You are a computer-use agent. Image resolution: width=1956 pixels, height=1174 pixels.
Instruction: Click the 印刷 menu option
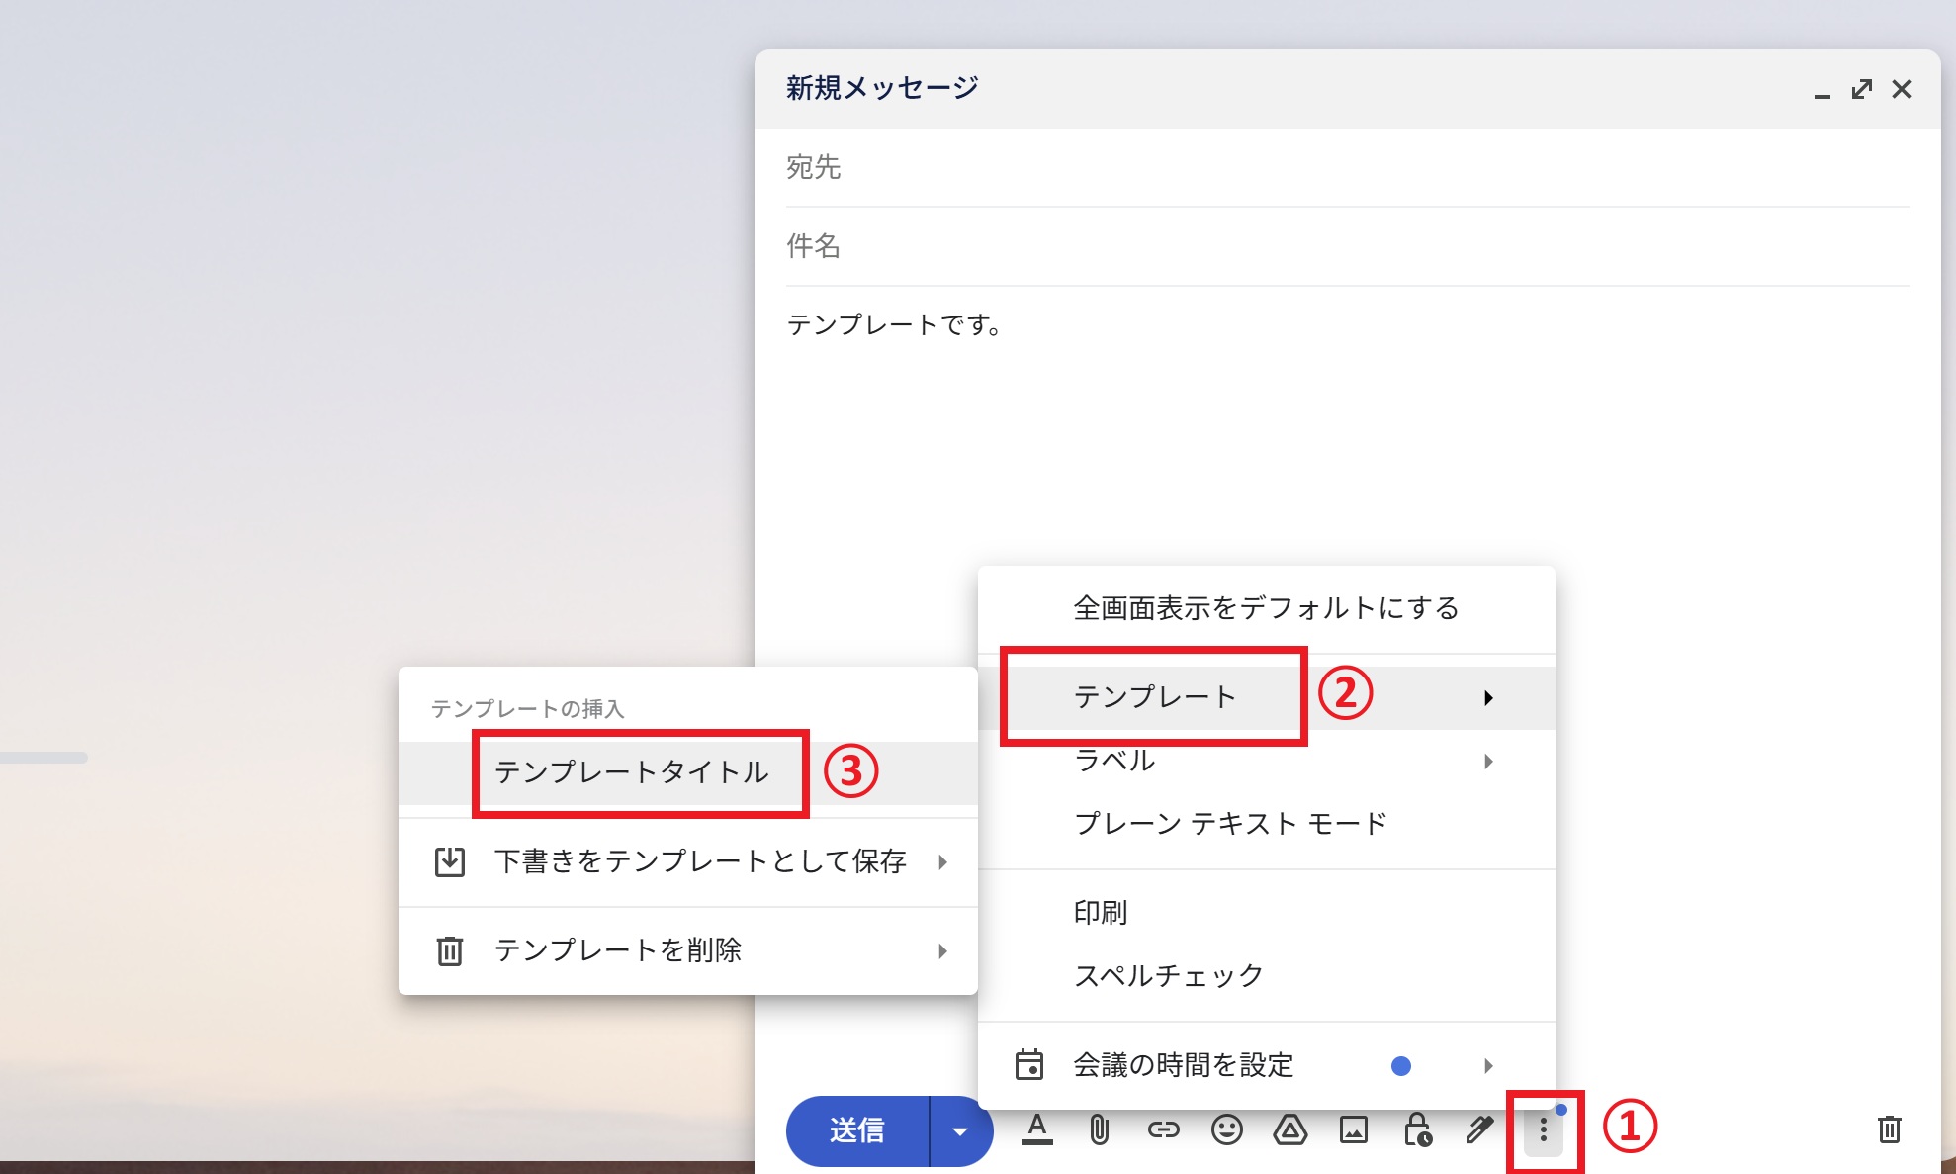pyautogui.click(x=1101, y=912)
